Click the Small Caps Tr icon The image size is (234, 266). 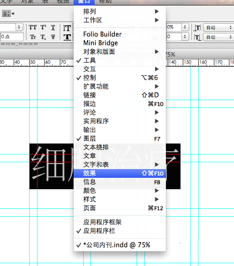[x=33, y=37]
